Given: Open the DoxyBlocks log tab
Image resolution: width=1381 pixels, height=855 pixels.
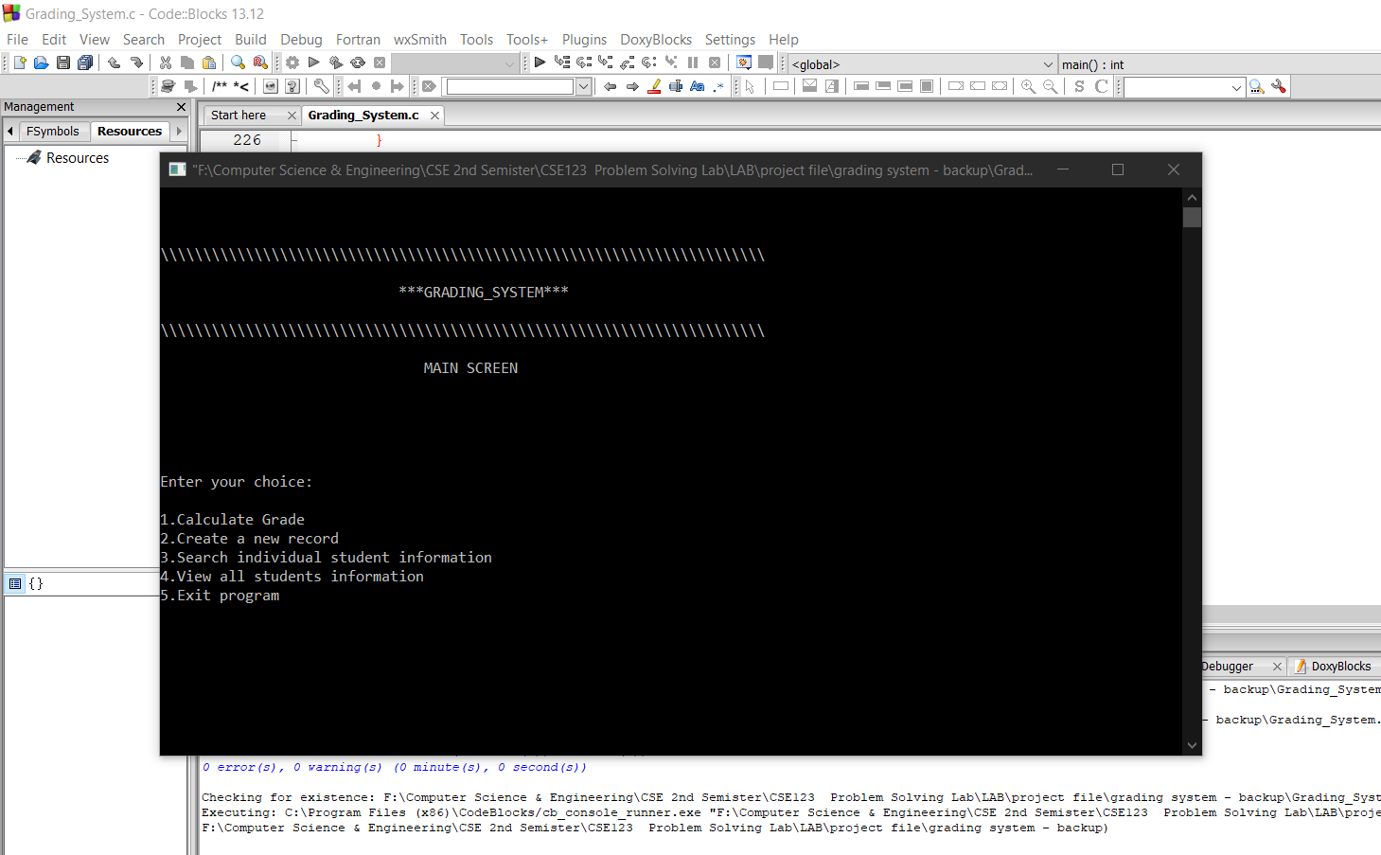Looking at the screenshot, I should point(1339,666).
